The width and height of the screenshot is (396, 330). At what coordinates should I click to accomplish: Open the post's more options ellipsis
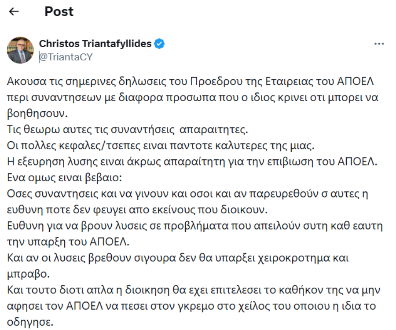point(379,44)
